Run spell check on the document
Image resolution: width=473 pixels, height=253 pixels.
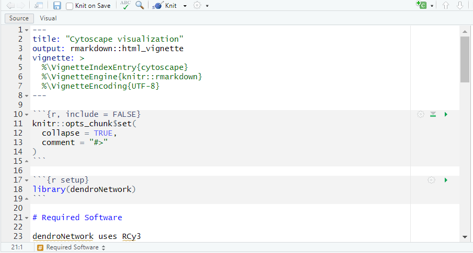coord(125,6)
